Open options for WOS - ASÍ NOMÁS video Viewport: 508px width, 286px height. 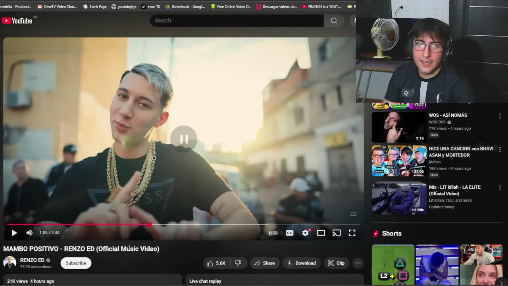500,116
